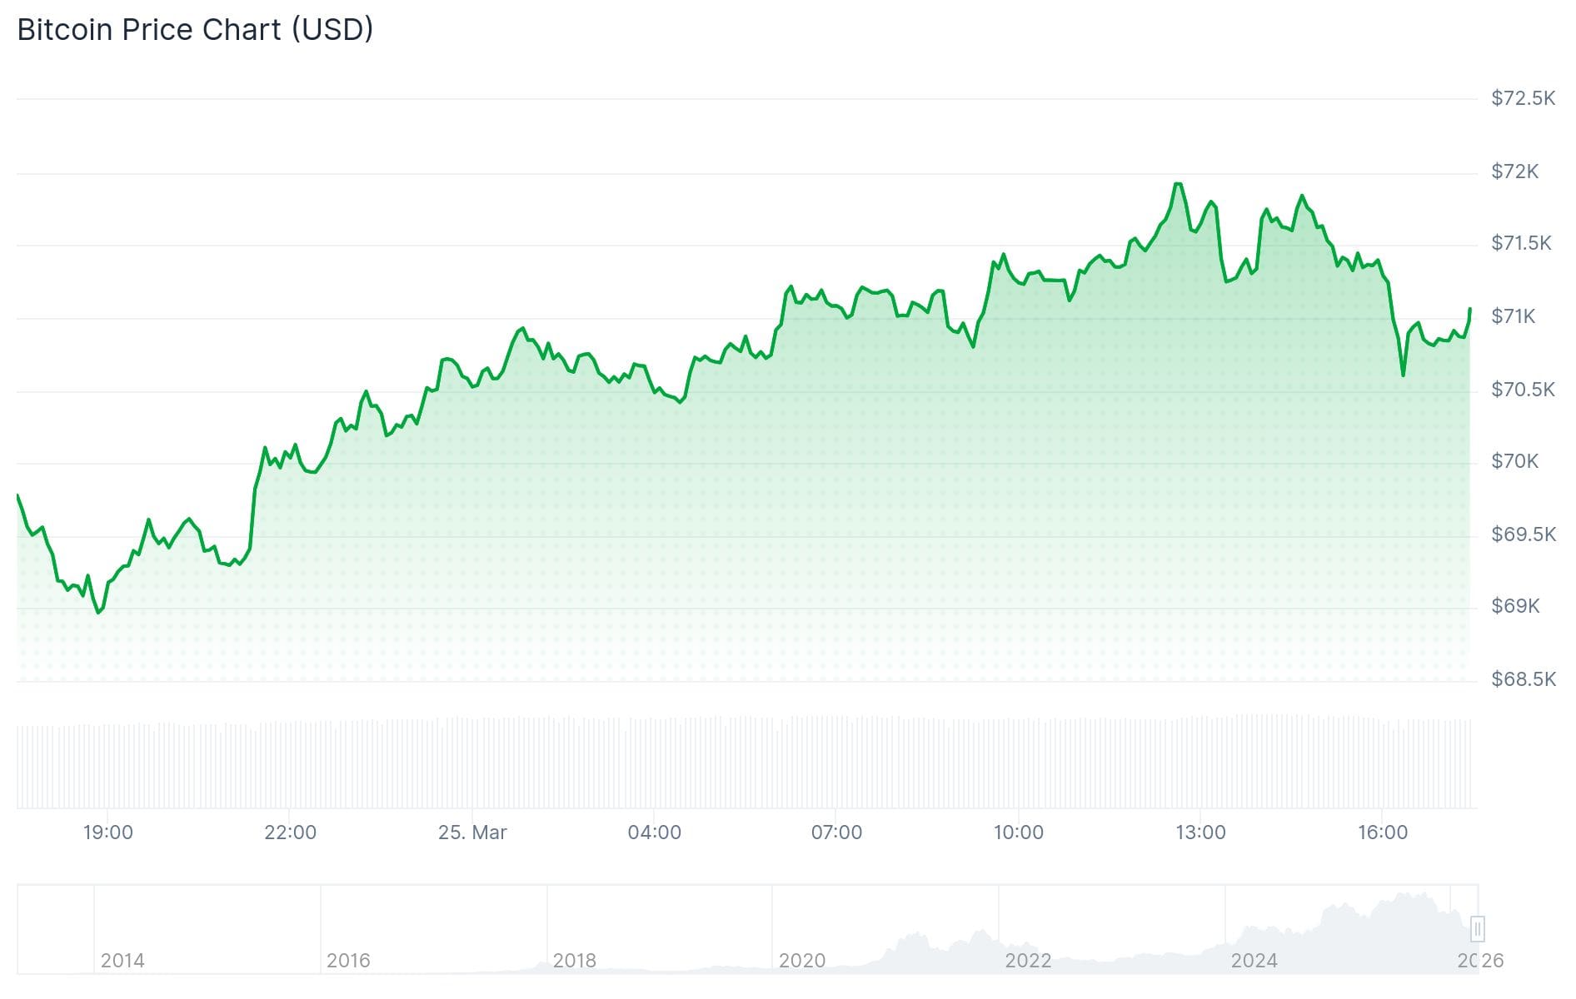The image size is (1576, 999).
Task: Click the $68.5K price axis label
Action: (1523, 679)
